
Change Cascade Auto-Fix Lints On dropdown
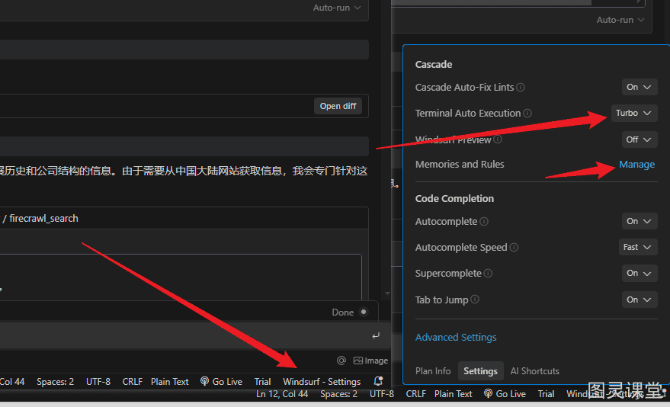pyautogui.click(x=640, y=87)
